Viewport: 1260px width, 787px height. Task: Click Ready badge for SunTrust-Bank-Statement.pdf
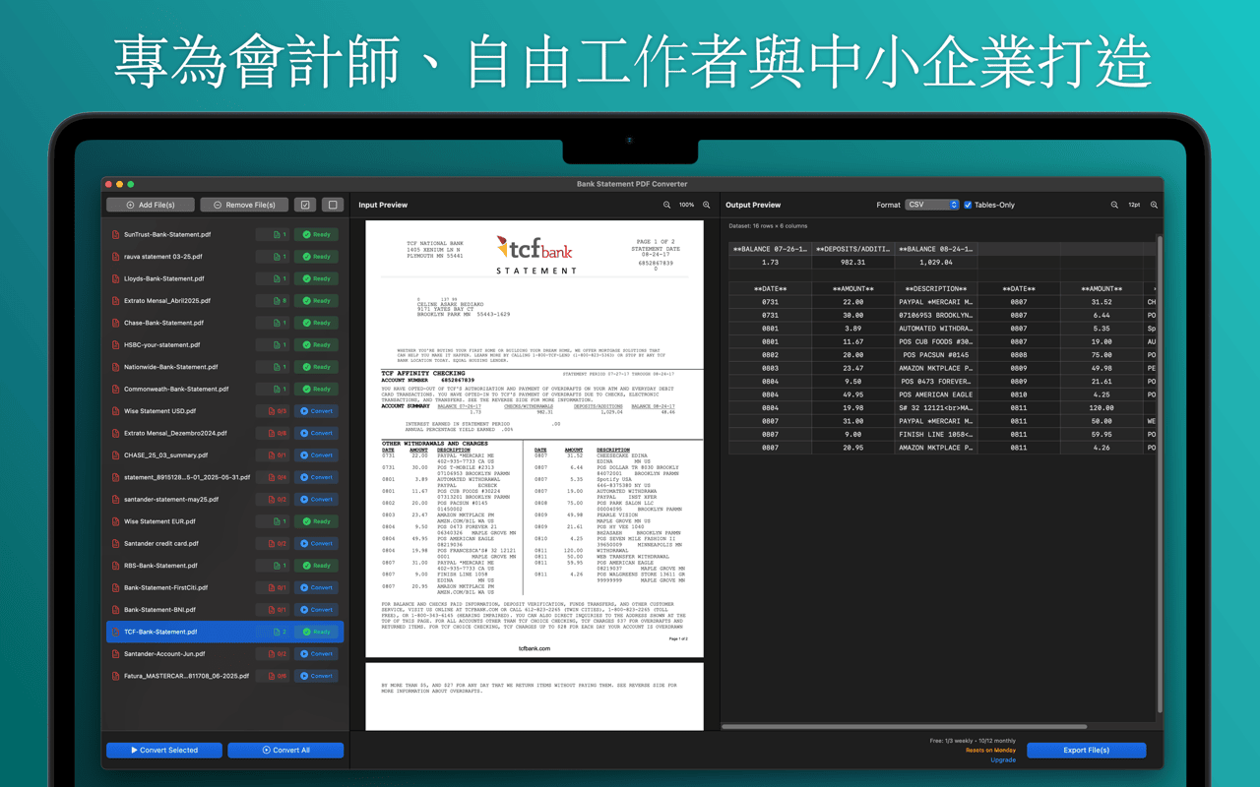317,234
